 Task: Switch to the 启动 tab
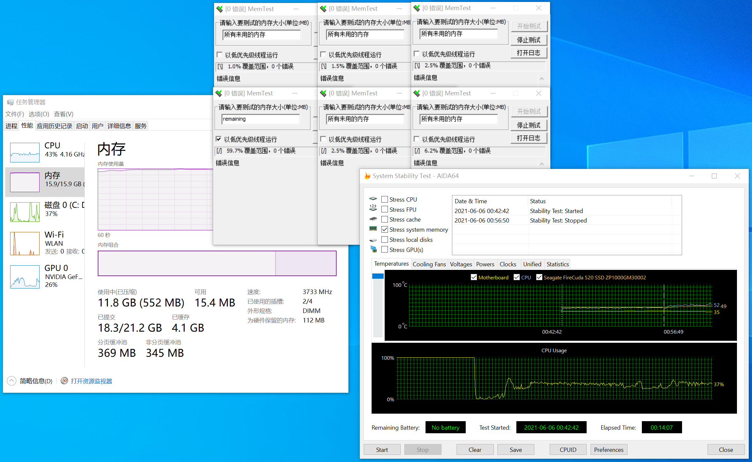point(82,126)
